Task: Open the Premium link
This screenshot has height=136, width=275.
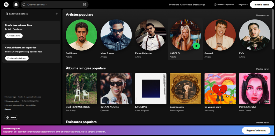Action: pos(174,5)
